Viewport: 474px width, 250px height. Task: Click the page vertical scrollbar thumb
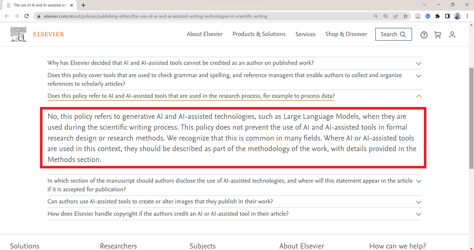[x=471, y=118]
